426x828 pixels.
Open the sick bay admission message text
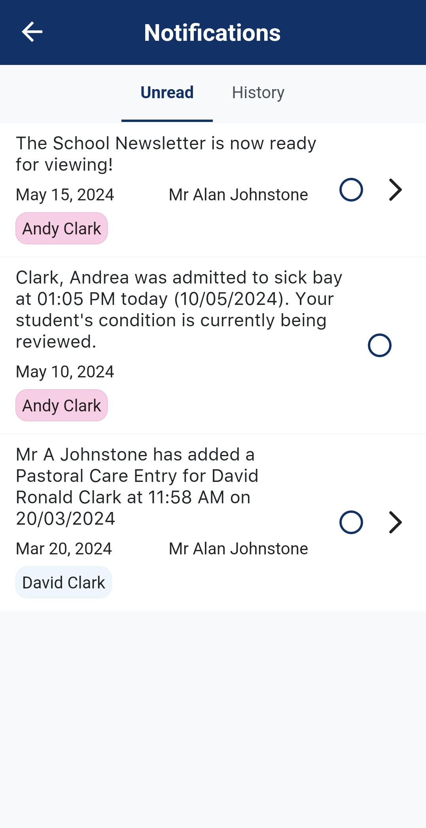click(179, 310)
